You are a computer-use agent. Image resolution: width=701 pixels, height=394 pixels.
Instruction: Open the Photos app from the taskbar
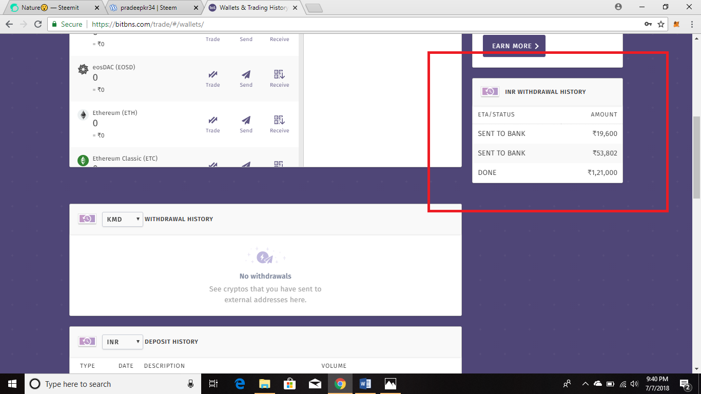[390, 384]
